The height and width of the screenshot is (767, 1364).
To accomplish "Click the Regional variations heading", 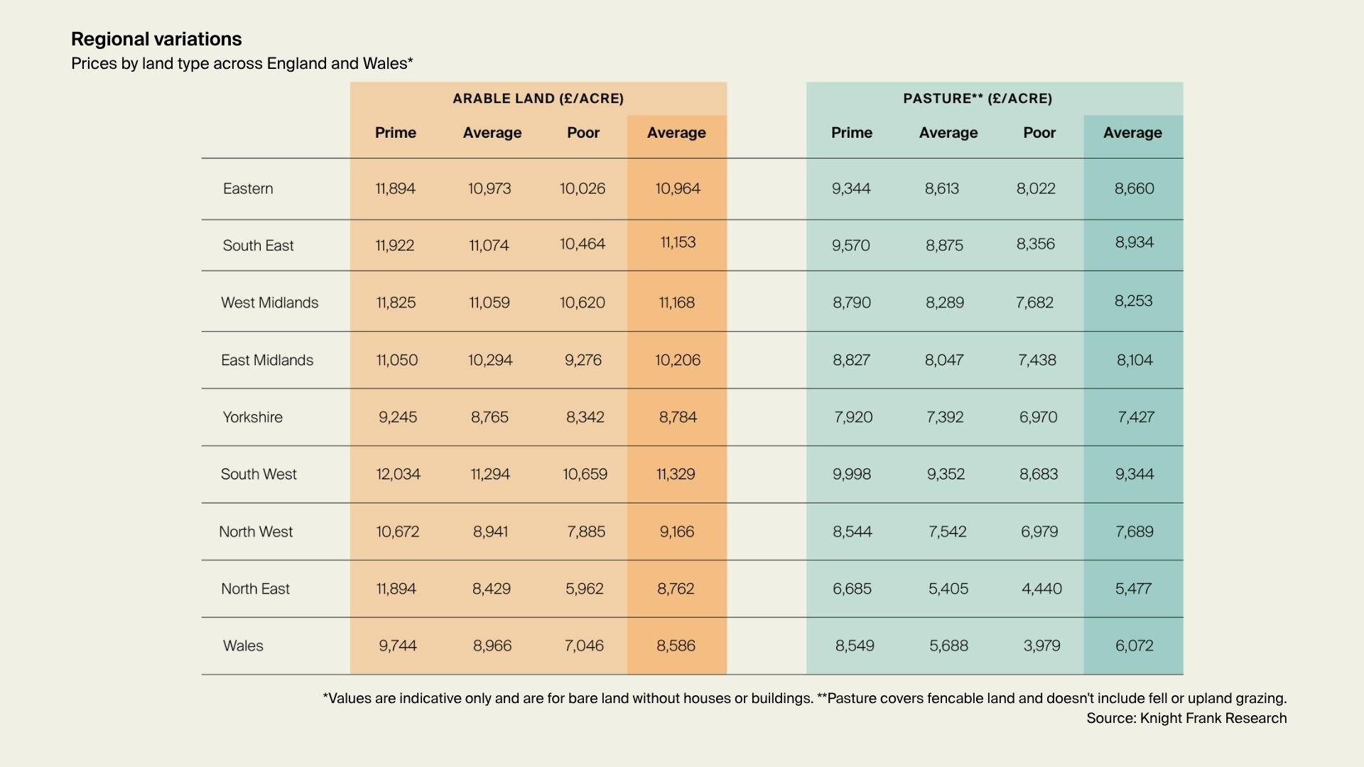I will [x=156, y=39].
